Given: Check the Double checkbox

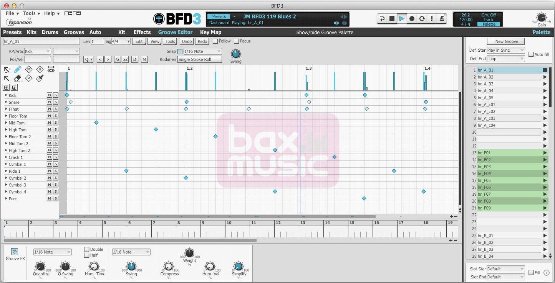Looking at the screenshot, I should click(86, 249).
